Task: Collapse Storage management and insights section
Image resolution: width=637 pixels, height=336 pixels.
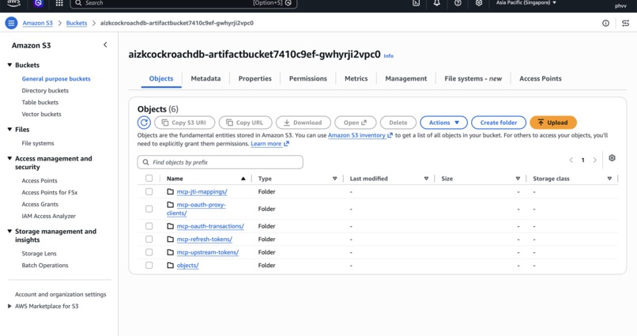Action: point(9,231)
